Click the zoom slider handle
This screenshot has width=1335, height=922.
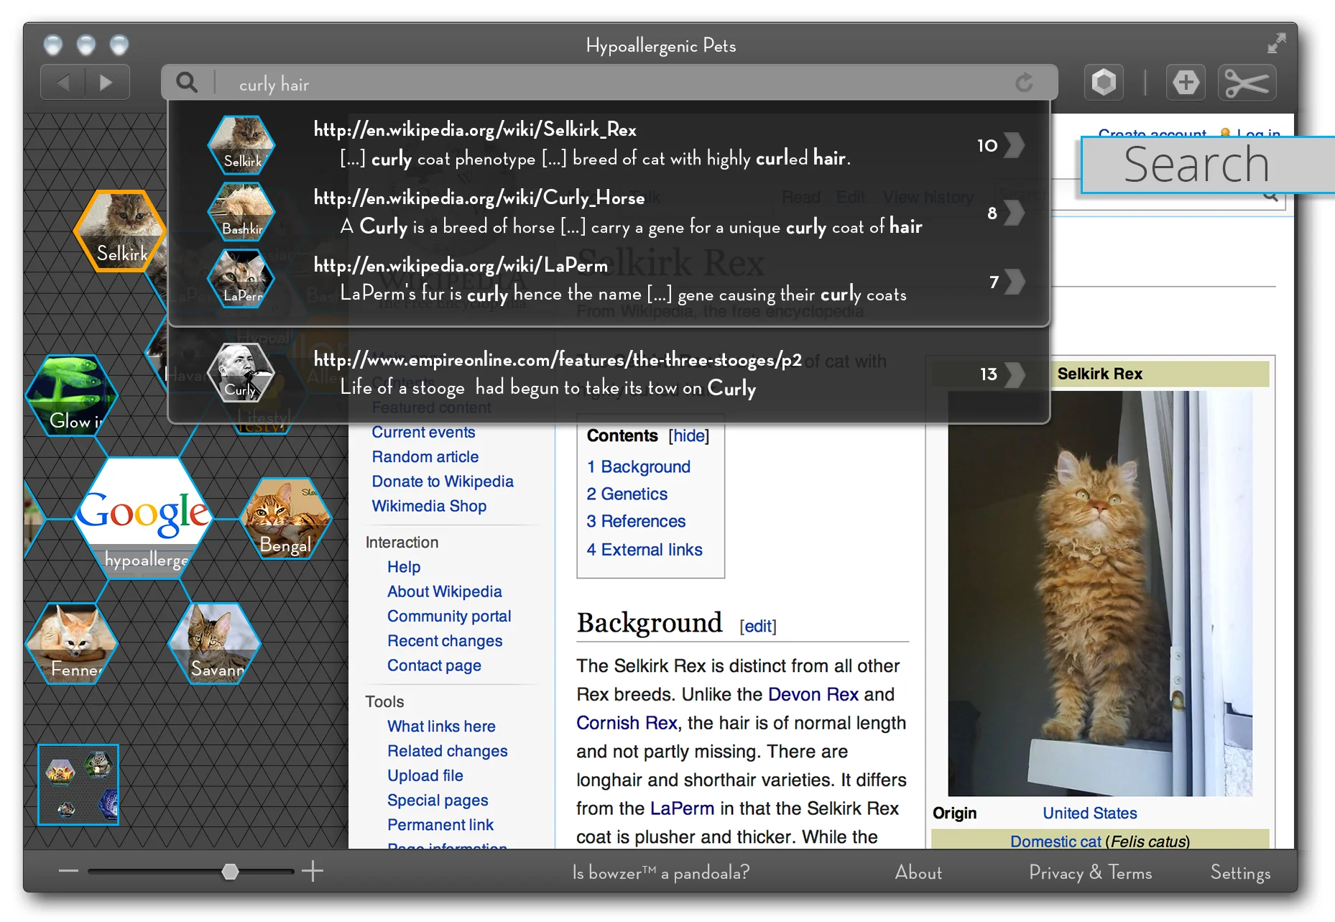(x=230, y=872)
